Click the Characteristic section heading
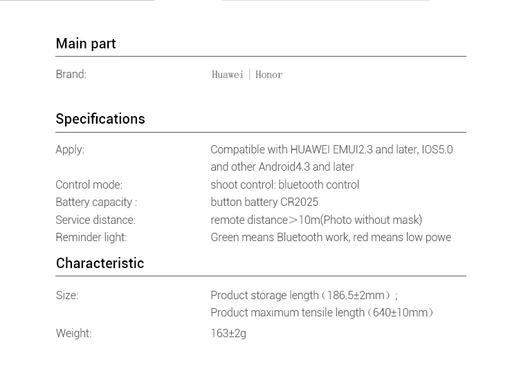 100,263
